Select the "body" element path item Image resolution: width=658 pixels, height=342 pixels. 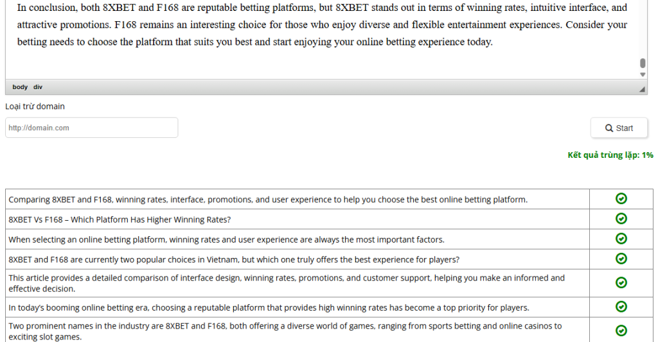(x=20, y=87)
